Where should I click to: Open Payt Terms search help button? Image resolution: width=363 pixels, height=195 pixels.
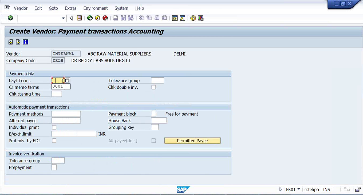coord(67,80)
